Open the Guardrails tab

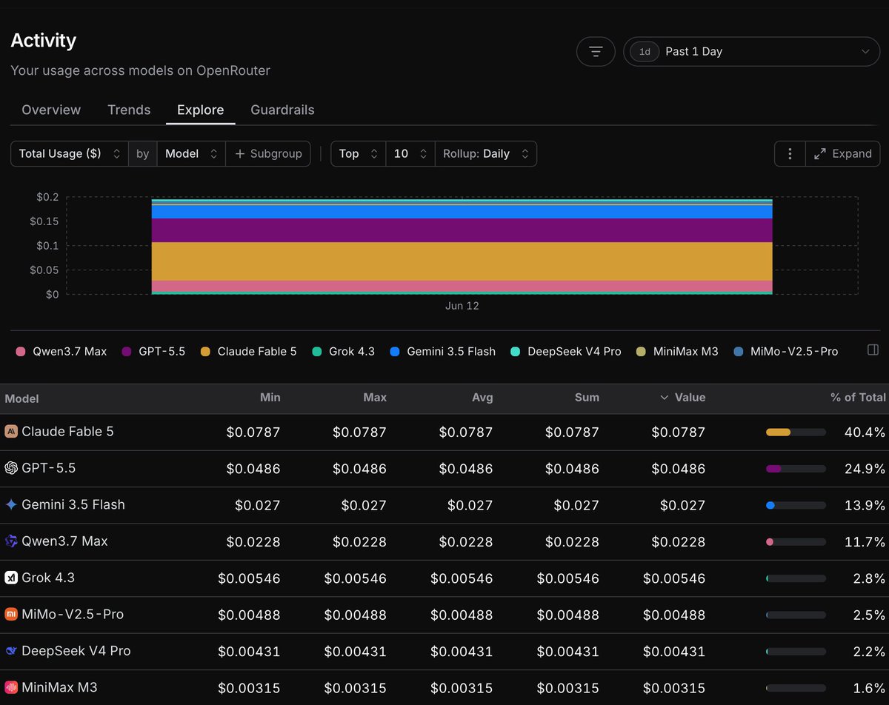tap(282, 110)
